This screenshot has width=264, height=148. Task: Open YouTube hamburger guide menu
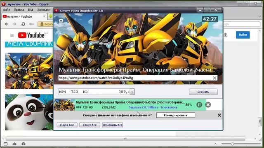pyautogui.click(x=12, y=35)
